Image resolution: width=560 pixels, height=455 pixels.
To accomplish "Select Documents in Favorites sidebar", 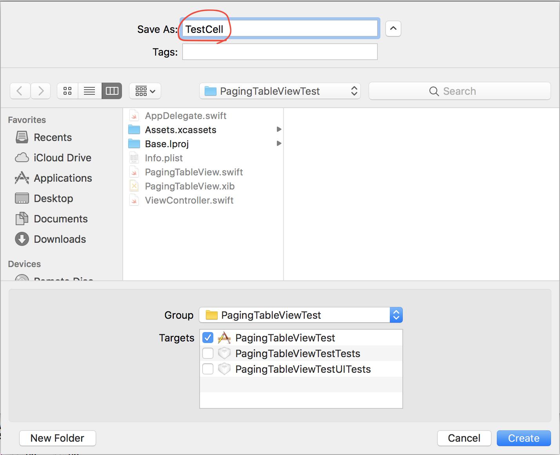I will click(x=60, y=219).
